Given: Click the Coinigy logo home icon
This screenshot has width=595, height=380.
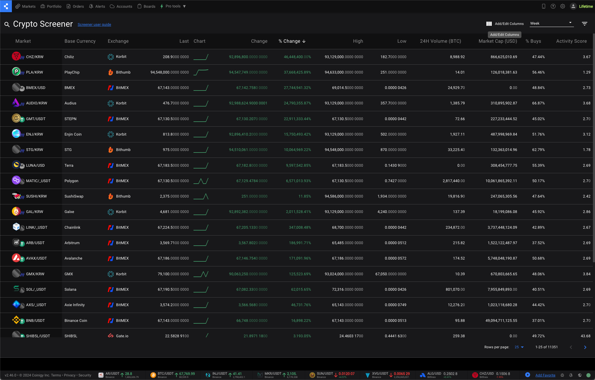Looking at the screenshot, I should [6, 6].
